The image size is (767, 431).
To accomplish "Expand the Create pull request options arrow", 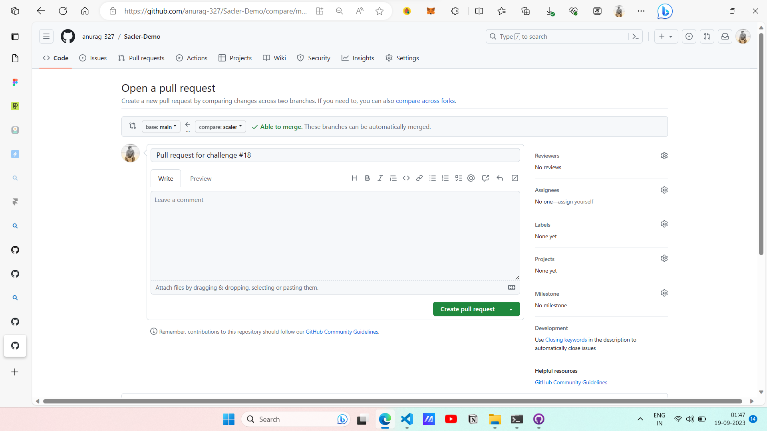I will tap(511, 308).
